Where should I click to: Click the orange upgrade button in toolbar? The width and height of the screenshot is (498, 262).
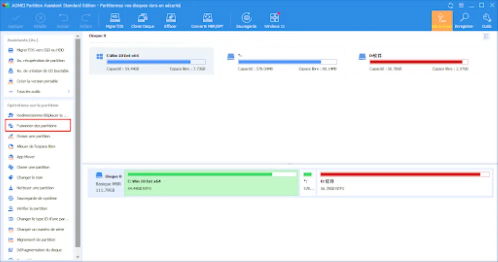[x=442, y=20]
